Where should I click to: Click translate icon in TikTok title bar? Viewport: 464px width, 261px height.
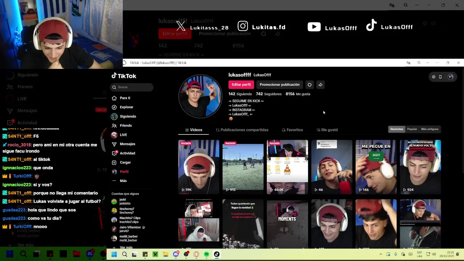tap(409, 63)
